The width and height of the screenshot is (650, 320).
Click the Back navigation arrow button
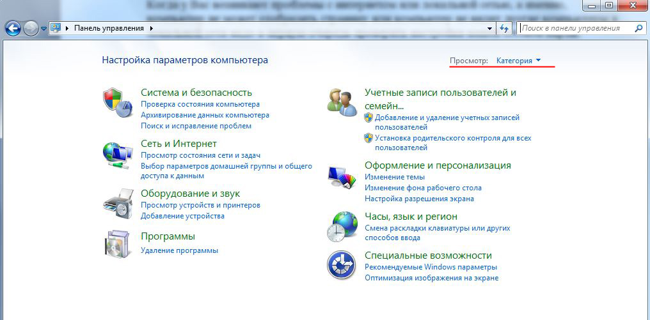click(x=13, y=29)
